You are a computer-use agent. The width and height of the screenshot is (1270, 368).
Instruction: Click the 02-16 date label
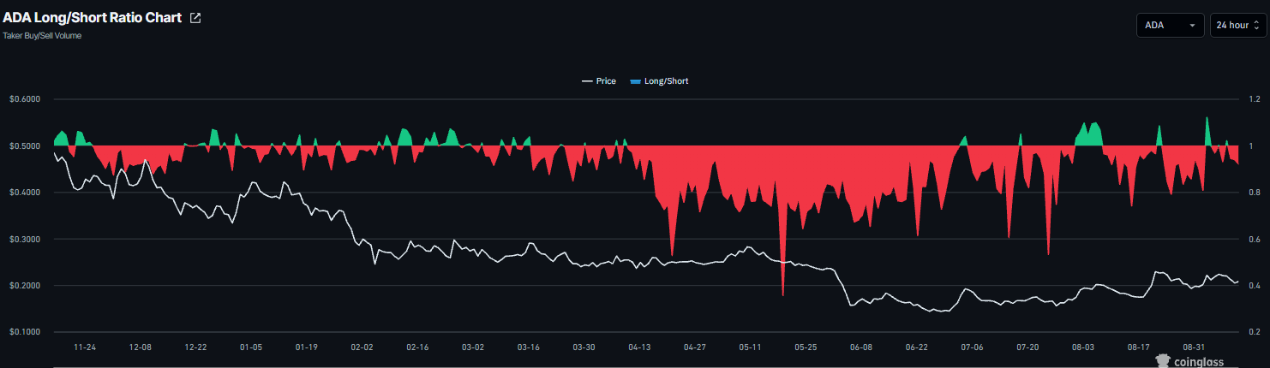point(417,348)
